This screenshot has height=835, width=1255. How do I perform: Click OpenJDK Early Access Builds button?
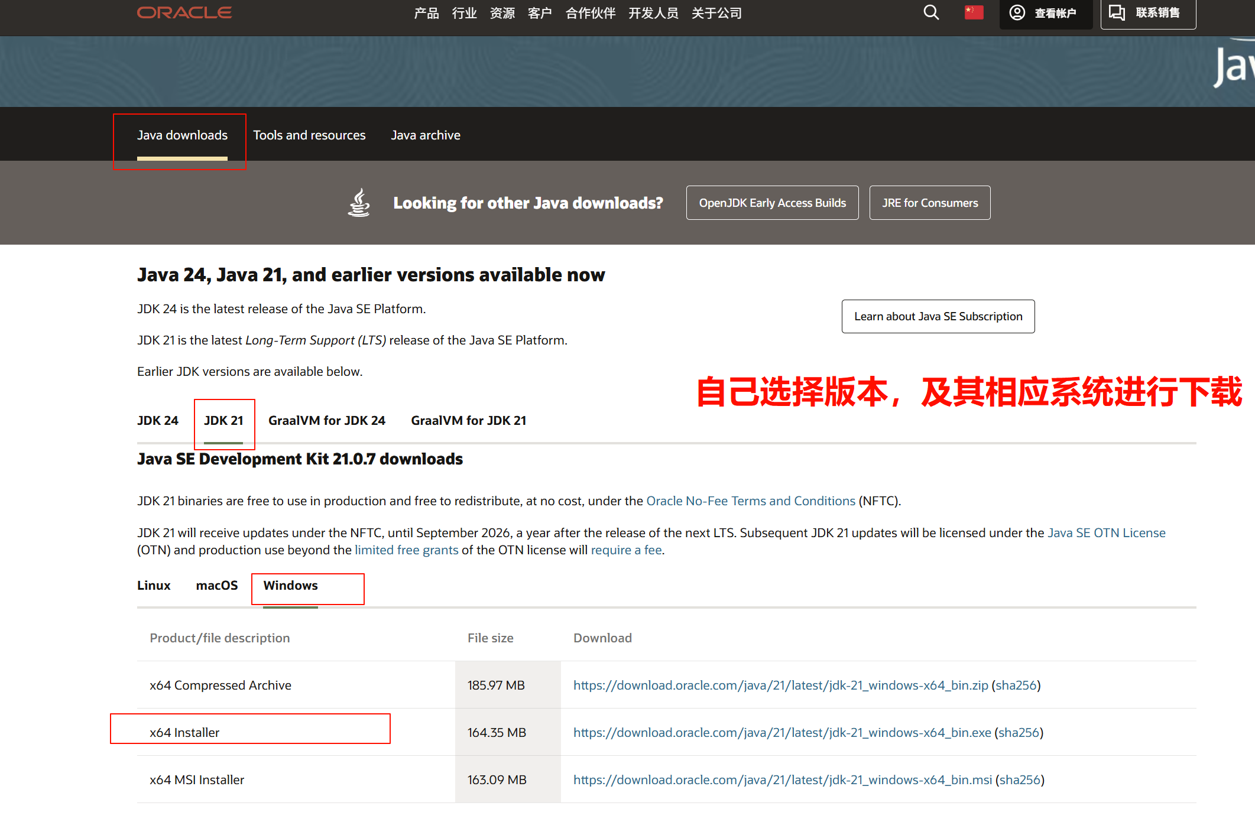pos(772,203)
